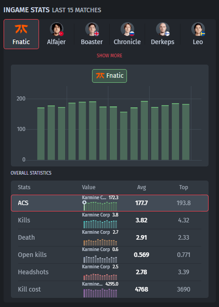Click the last bar in ACS chart
219x307 pixels.
pos(186,132)
